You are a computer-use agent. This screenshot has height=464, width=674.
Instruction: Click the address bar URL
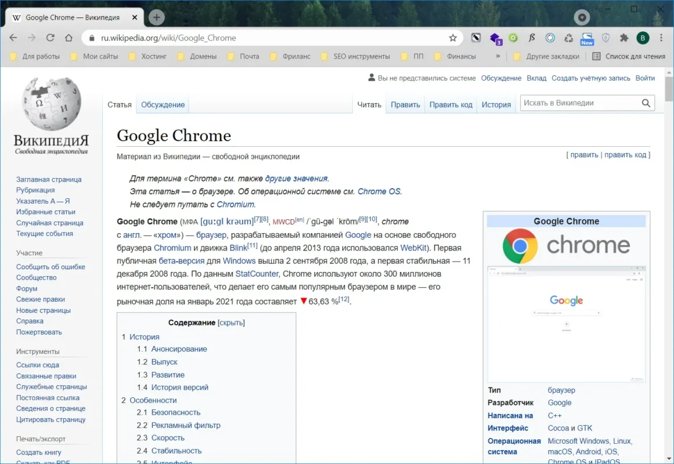click(x=168, y=38)
